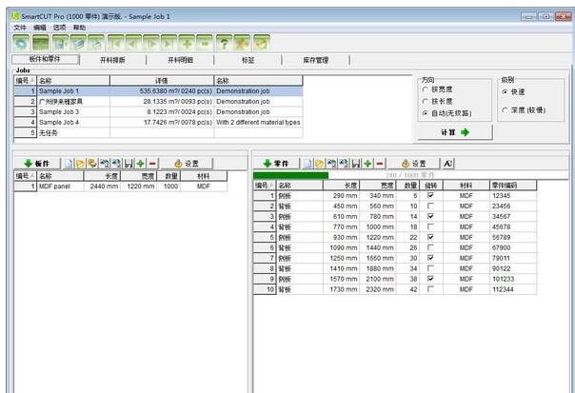Click the blue disc icon starting the main toolbar

21,43
